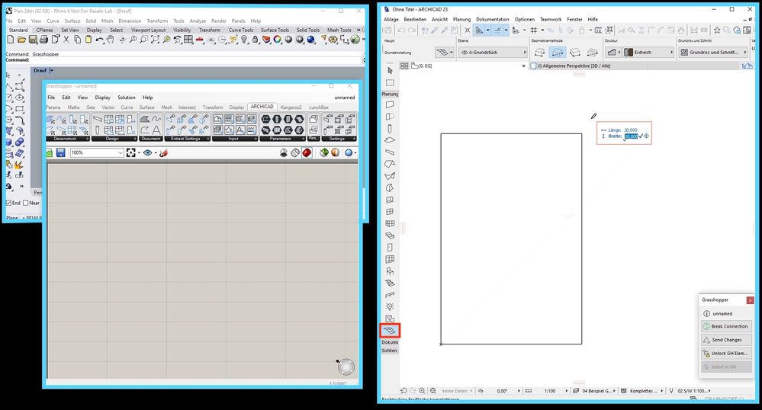762x410 pixels.
Task: Open the Teamwork menu in ARCHICAD
Action: tap(551, 19)
